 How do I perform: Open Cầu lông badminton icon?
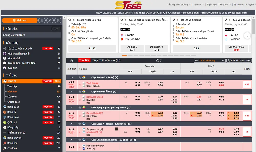(5, 148)
